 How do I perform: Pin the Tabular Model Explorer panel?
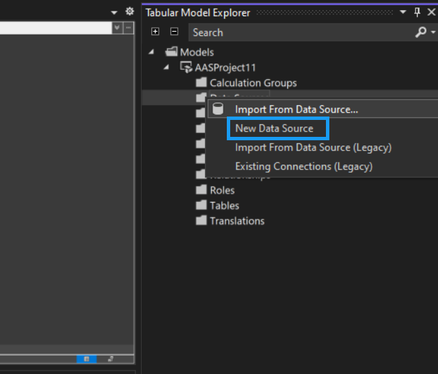[417, 12]
